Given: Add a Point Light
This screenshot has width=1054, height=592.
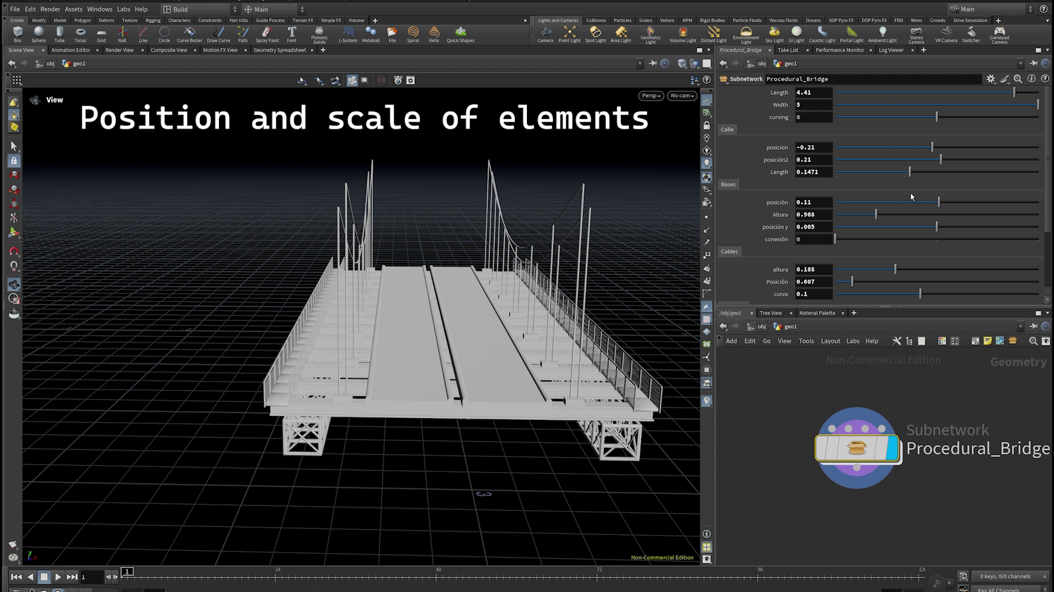Looking at the screenshot, I should pyautogui.click(x=569, y=34).
